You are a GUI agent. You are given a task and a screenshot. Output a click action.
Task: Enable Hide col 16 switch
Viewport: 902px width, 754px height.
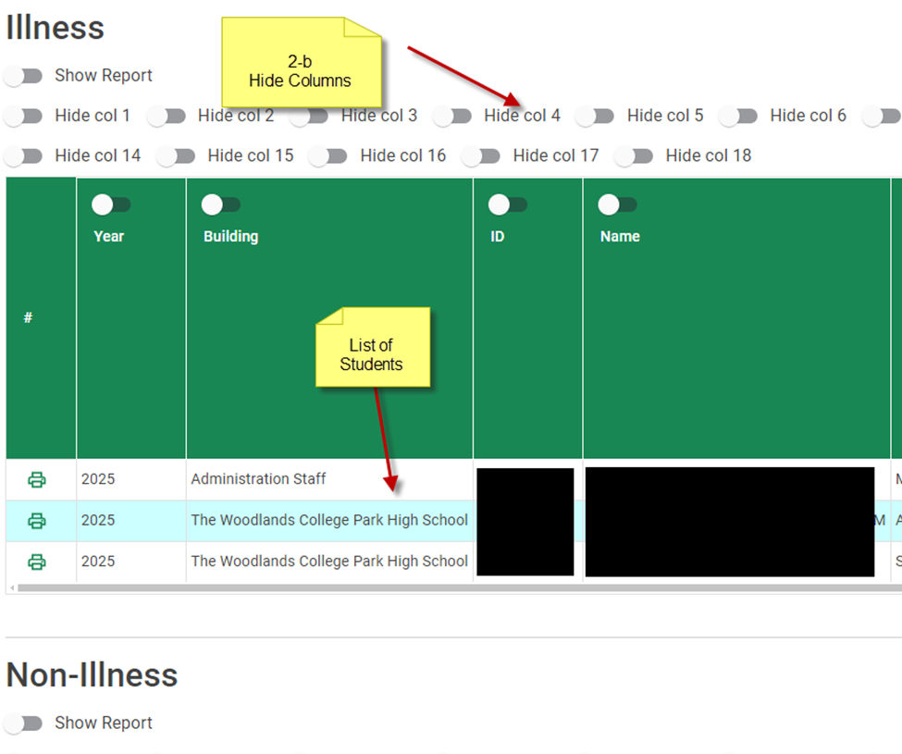328,155
